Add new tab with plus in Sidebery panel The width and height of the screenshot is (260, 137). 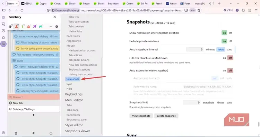(34, 115)
